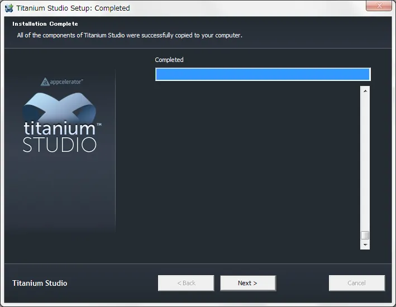Click inside the empty install log area
The width and height of the screenshot is (396, 307).
coord(257,167)
